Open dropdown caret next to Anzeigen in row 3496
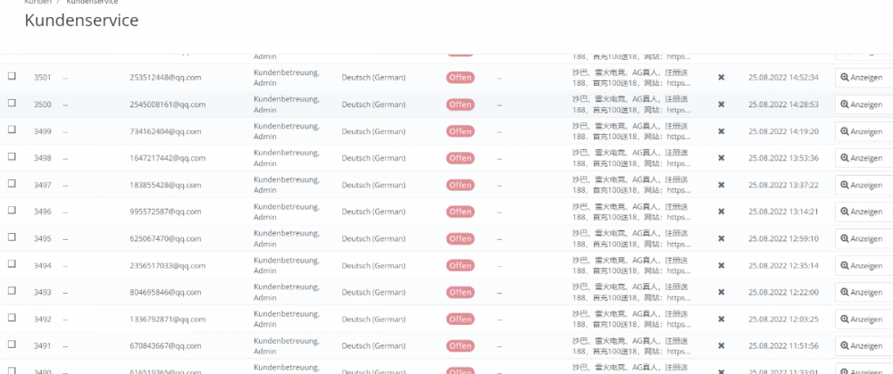 pyautogui.click(x=890, y=212)
